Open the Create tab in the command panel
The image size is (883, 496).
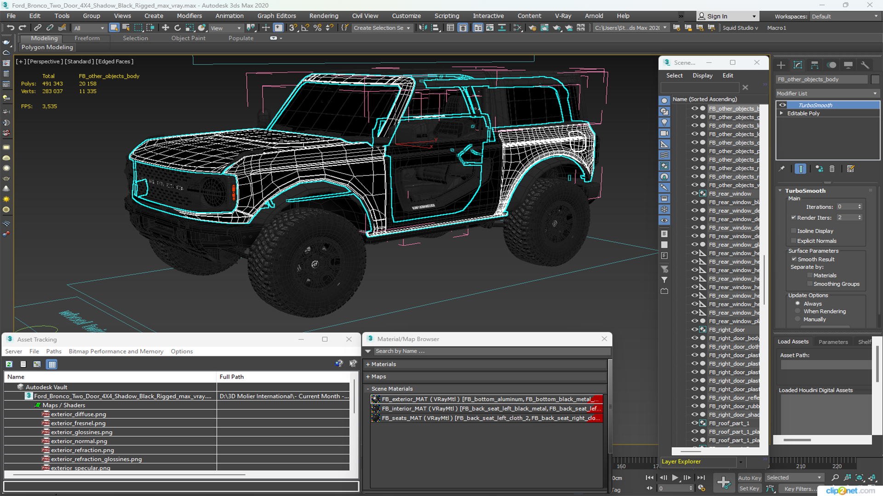(x=781, y=65)
